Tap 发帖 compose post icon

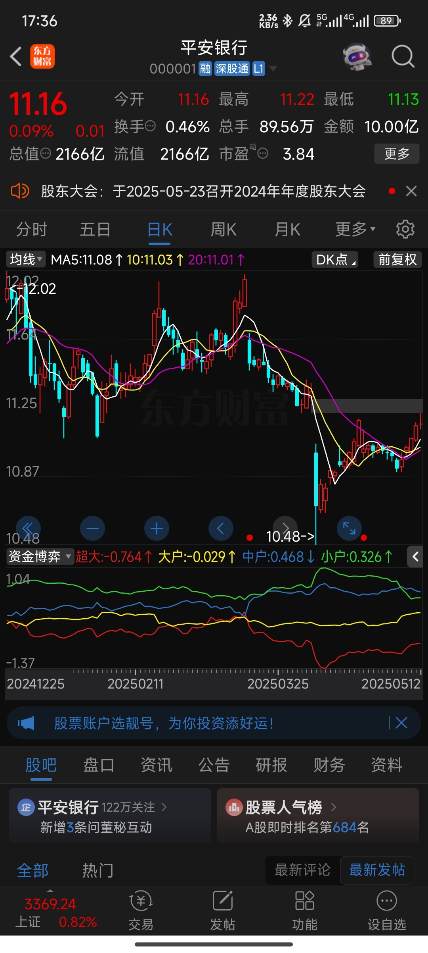pos(222,910)
